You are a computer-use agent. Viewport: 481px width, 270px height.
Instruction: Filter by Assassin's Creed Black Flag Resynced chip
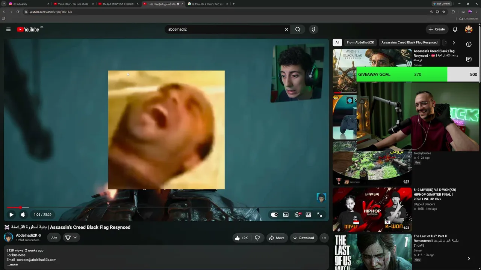[x=410, y=42]
